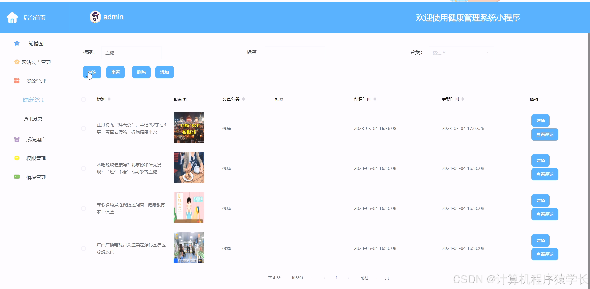This screenshot has height=289, width=590.
Task: Click 查看评论 for 广西广播电视台 article
Action: pos(545,254)
